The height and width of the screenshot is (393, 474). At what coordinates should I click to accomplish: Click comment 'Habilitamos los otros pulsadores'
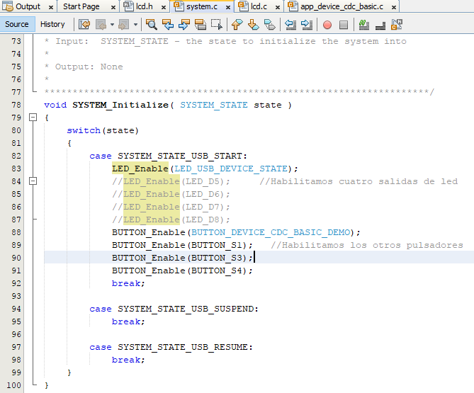tap(367, 245)
